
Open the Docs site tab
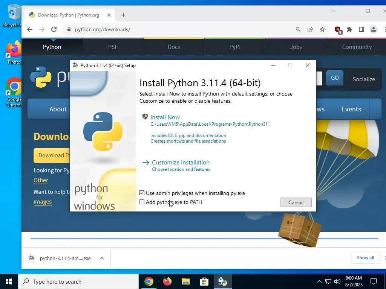[x=174, y=47]
